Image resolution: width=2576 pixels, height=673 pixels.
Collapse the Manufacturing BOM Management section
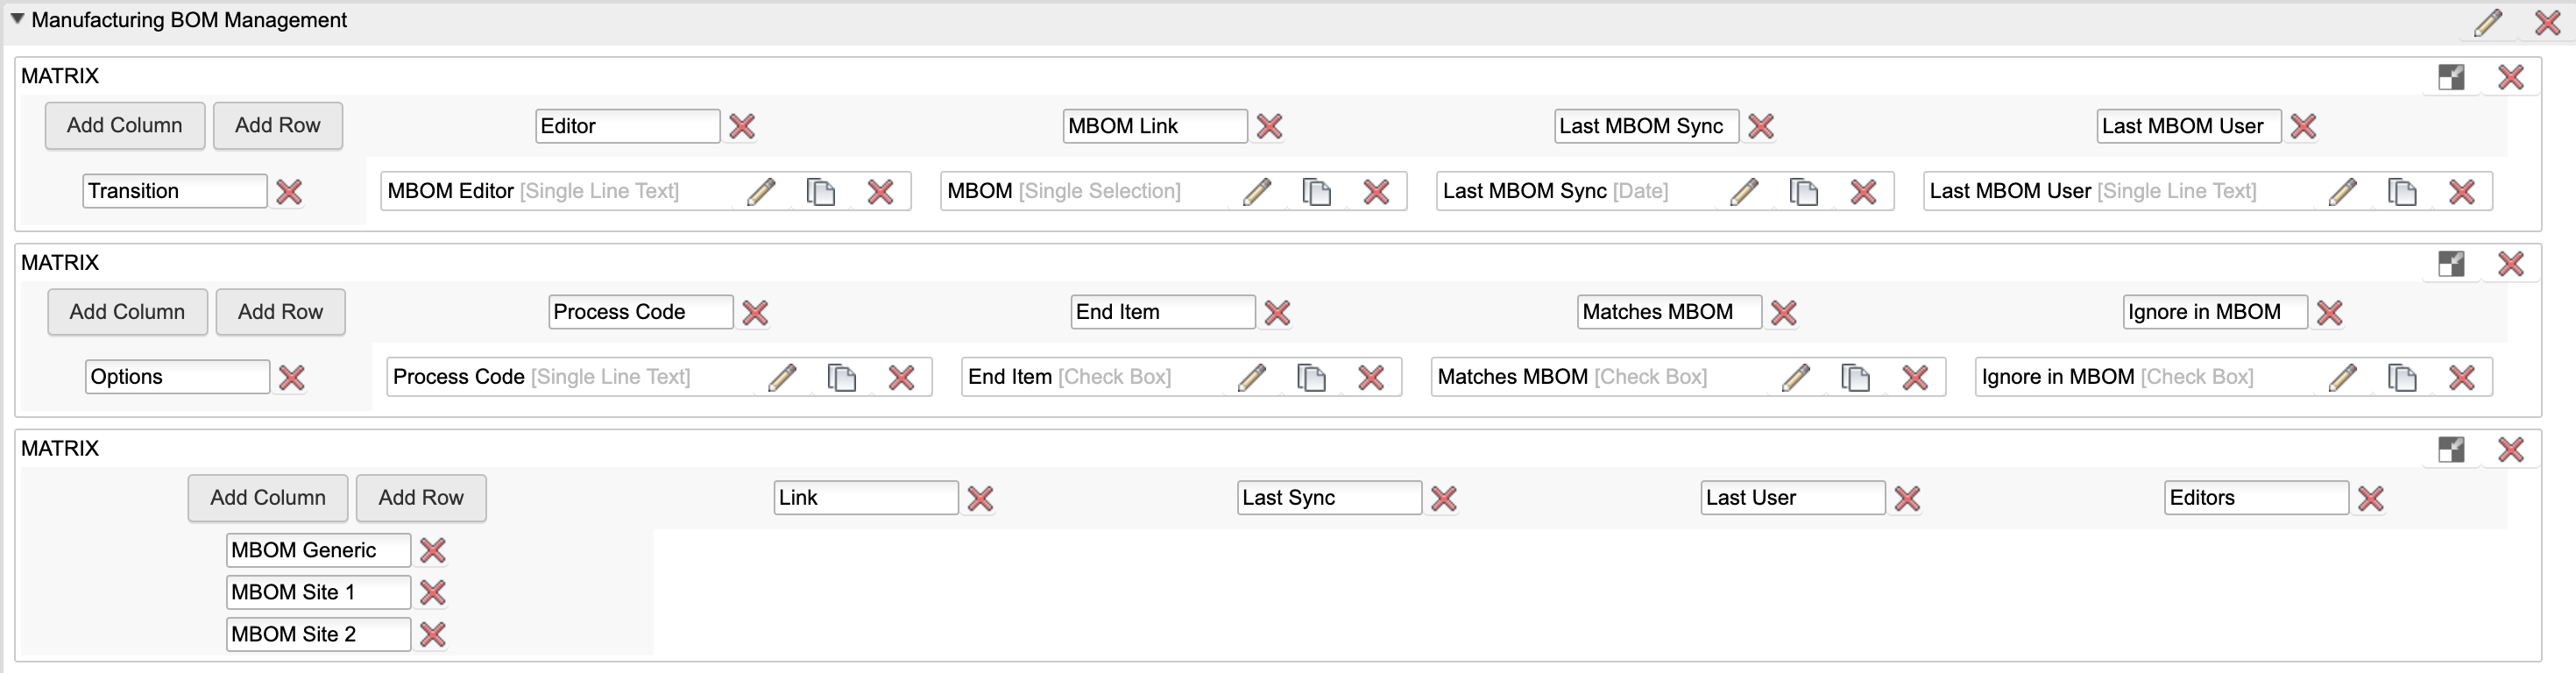(x=17, y=19)
